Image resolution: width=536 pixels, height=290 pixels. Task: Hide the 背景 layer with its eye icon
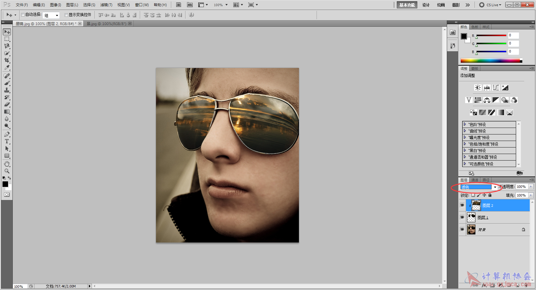click(462, 229)
